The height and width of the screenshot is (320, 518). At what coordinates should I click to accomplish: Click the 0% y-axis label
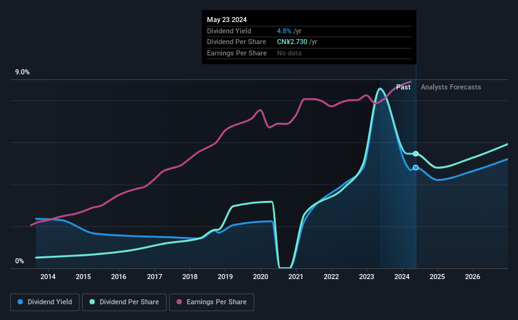click(20, 261)
